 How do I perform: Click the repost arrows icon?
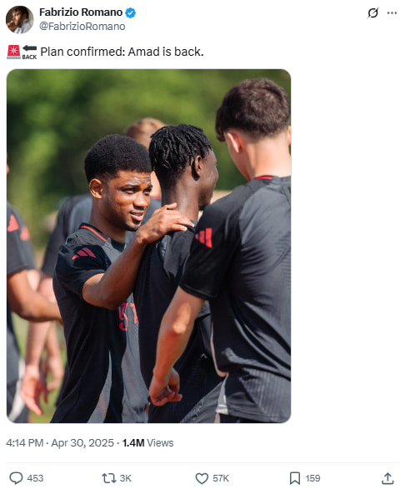click(x=108, y=478)
